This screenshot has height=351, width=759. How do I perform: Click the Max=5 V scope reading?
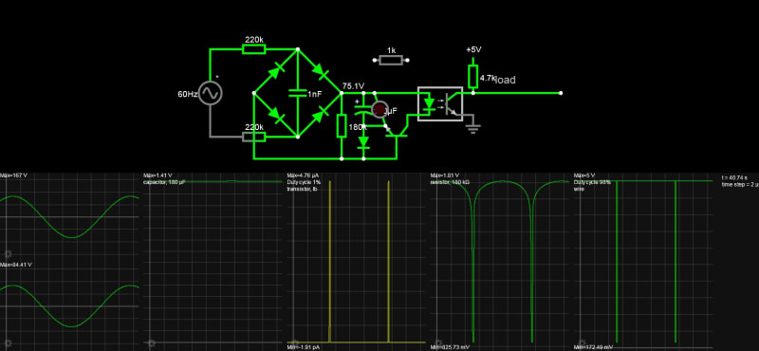click(x=584, y=175)
